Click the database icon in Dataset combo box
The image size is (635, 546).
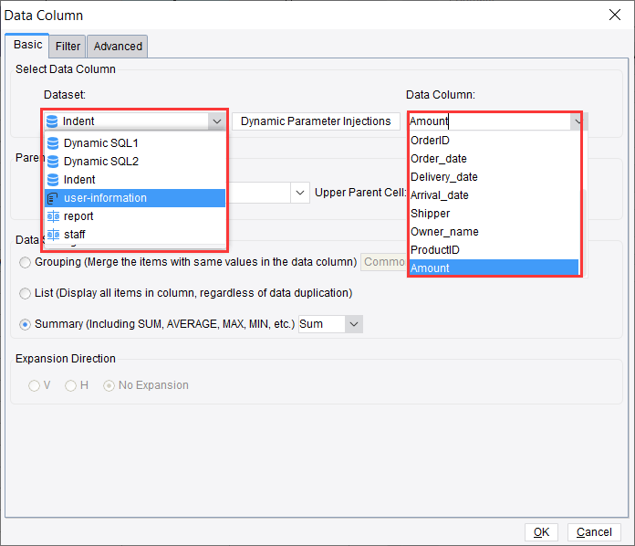pos(52,121)
